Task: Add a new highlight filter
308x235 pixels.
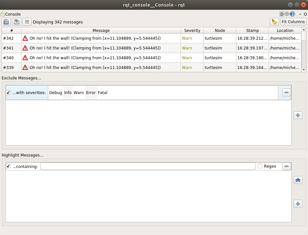Action: click(x=298, y=204)
